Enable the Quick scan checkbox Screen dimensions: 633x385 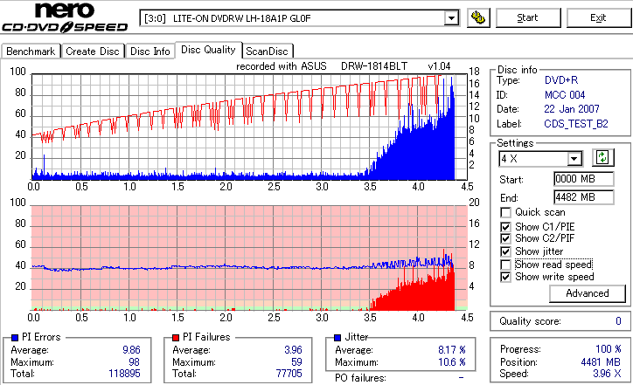505,212
